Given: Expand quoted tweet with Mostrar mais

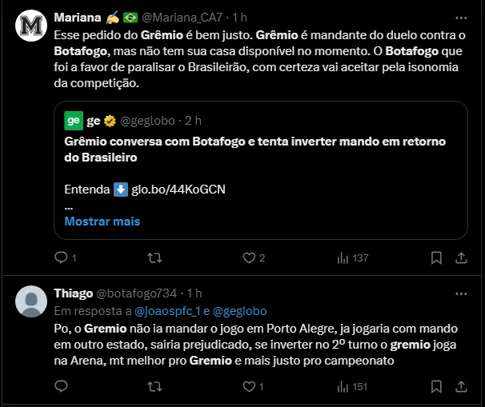Looking at the screenshot, I should [x=102, y=221].
